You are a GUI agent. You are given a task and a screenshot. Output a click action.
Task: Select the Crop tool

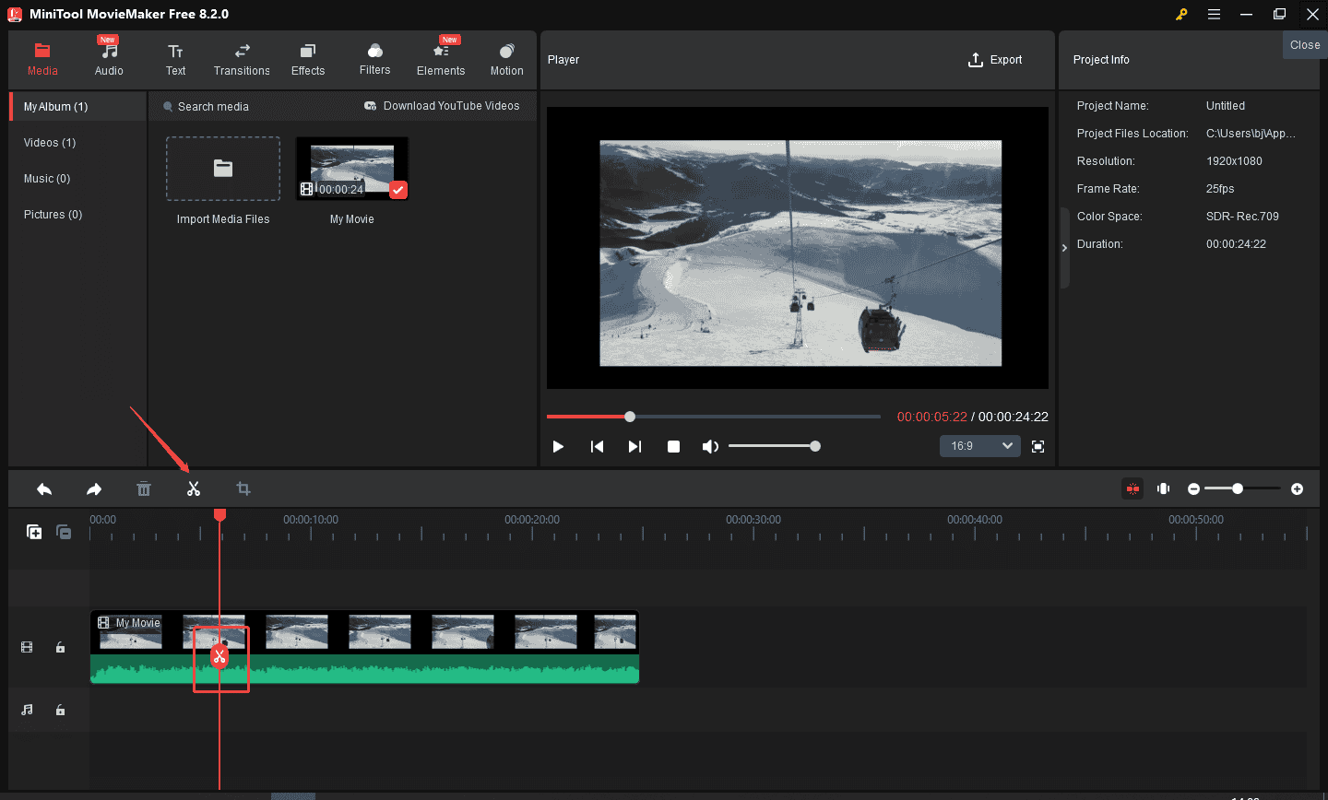coord(243,489)
